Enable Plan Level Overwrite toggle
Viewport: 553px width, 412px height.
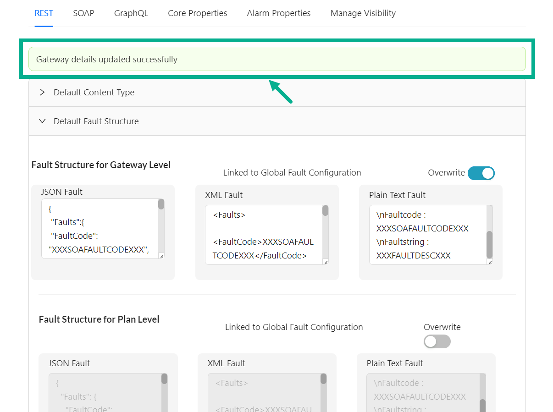(437, 341)
